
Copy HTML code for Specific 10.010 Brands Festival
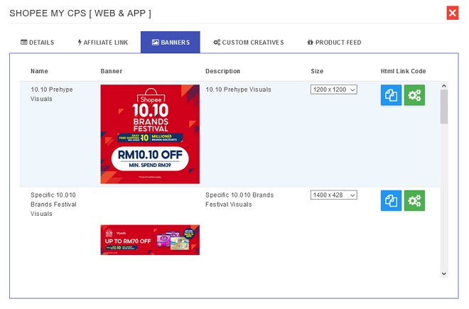pyautogui.click(x=391, y=200)
